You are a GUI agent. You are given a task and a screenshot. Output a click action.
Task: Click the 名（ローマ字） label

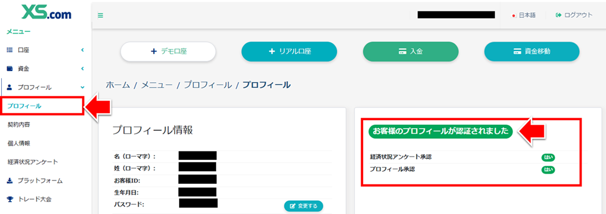135,157
